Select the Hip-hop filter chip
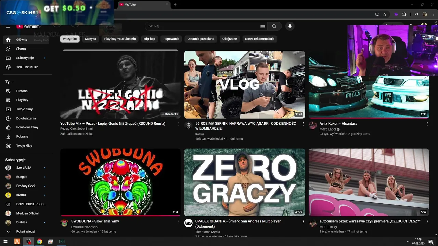438x246 pixels. (150, 39)
